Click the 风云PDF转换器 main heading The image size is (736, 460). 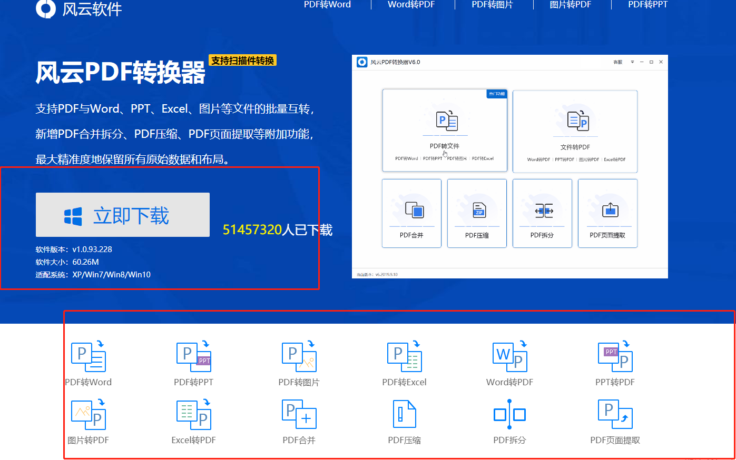[x=121, y=73]
